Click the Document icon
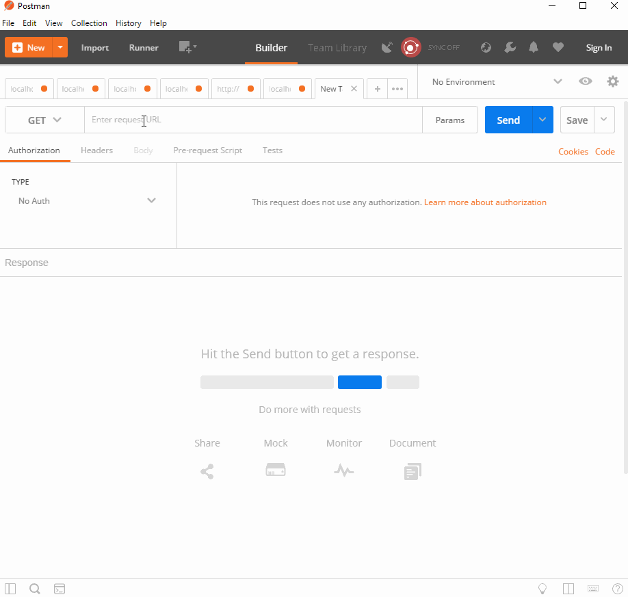 [413, 472]
